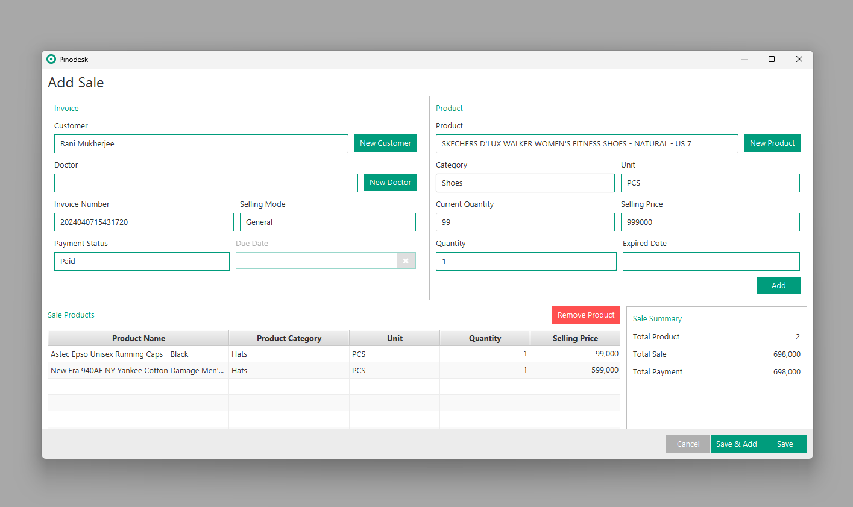Click the Pinodesk app logo icon
The image size is (853, 507).
(x=51, y=59)
